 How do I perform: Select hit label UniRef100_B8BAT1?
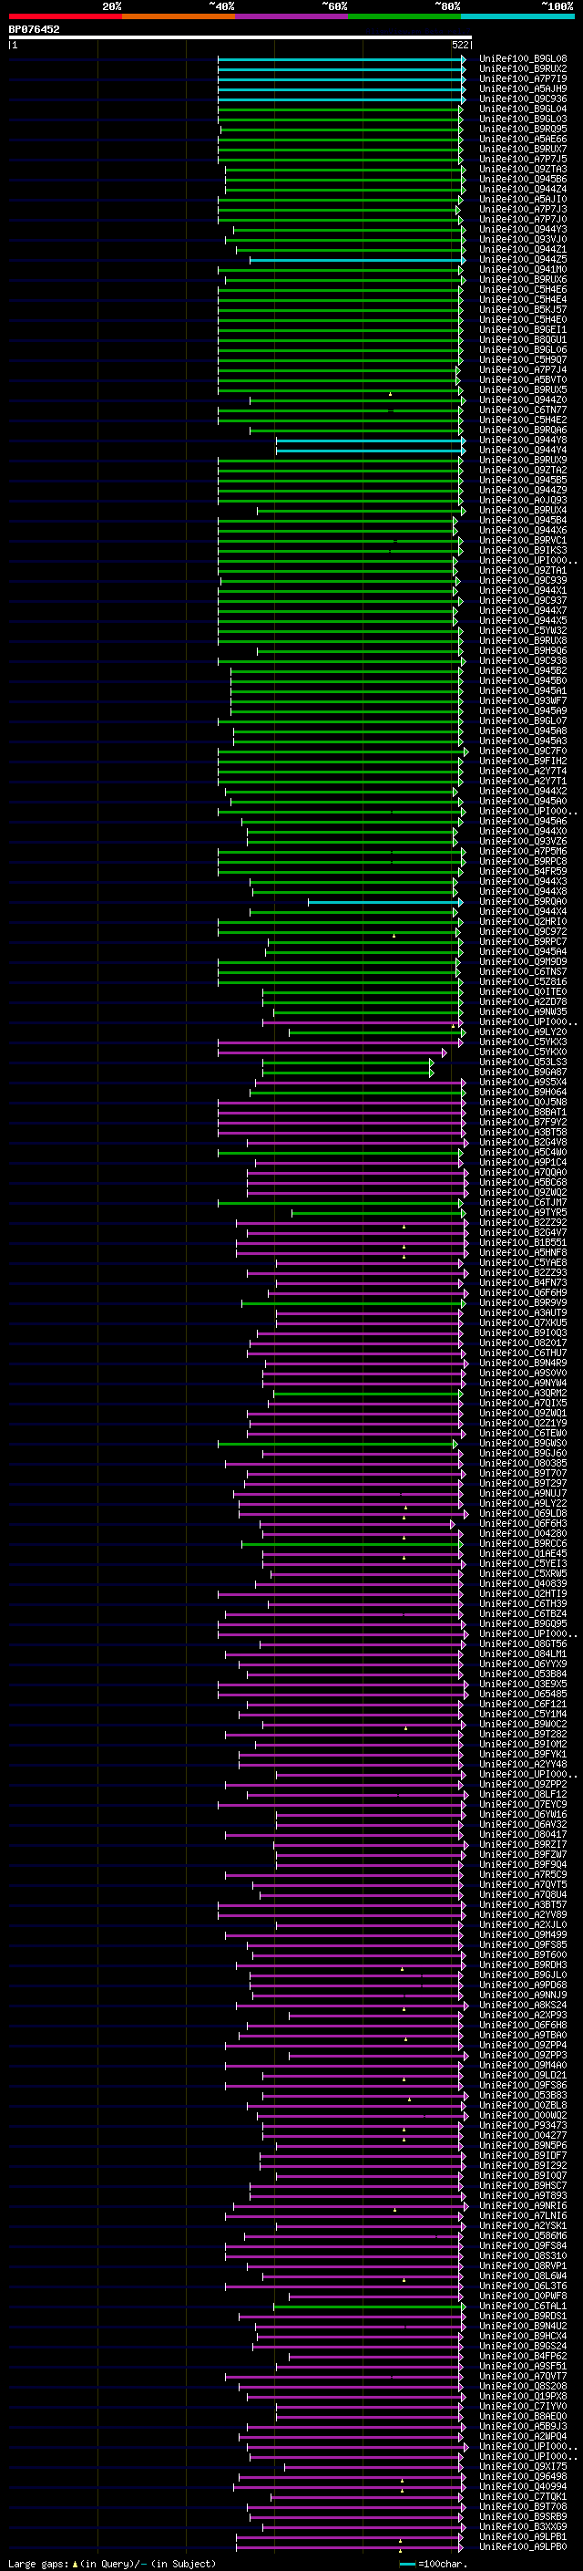tap(522, 1112)
